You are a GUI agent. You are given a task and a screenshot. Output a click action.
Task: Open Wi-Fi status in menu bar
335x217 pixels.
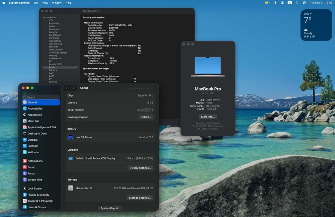coord(275,3)
